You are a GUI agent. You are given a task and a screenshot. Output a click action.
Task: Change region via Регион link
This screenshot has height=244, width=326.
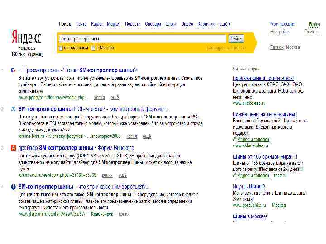pos(277,47)
